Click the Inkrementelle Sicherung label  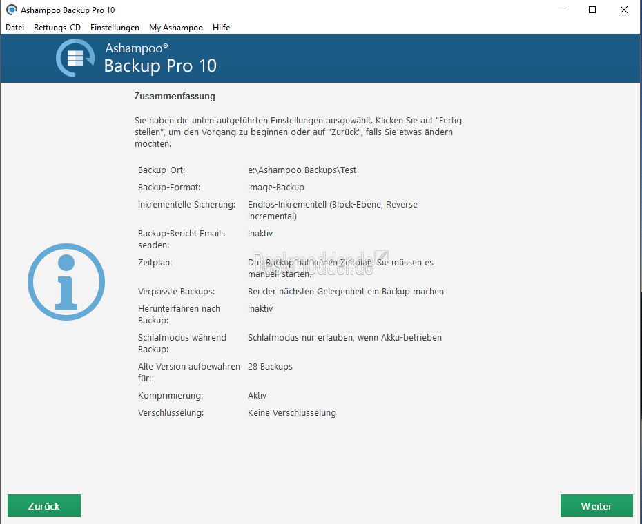tap(186, 204)
